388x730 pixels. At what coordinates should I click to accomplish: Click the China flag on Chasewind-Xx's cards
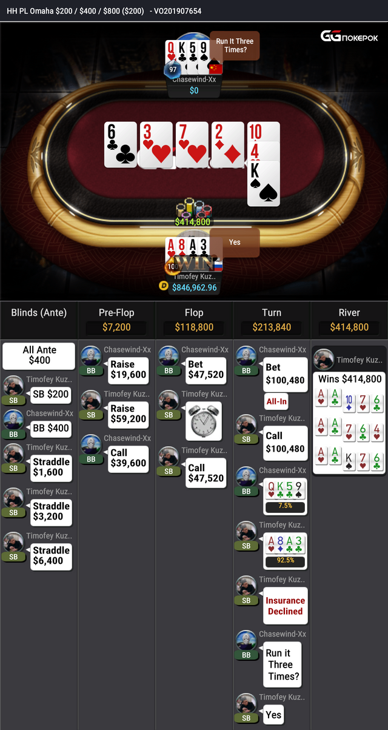[x=215, y=68]
